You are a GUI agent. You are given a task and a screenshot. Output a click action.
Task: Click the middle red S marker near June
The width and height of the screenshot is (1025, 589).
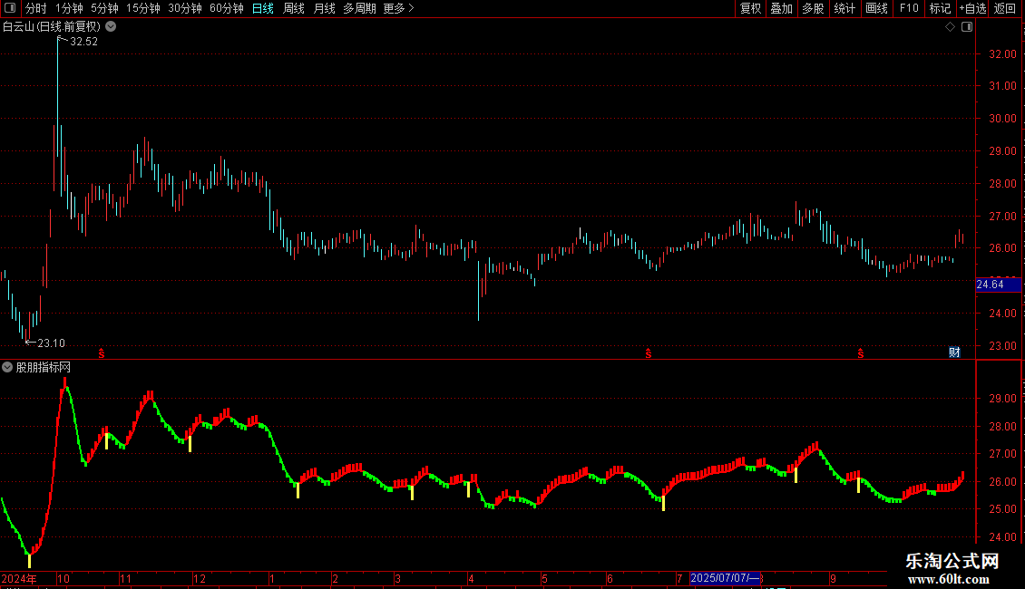[x=648, y=353]
